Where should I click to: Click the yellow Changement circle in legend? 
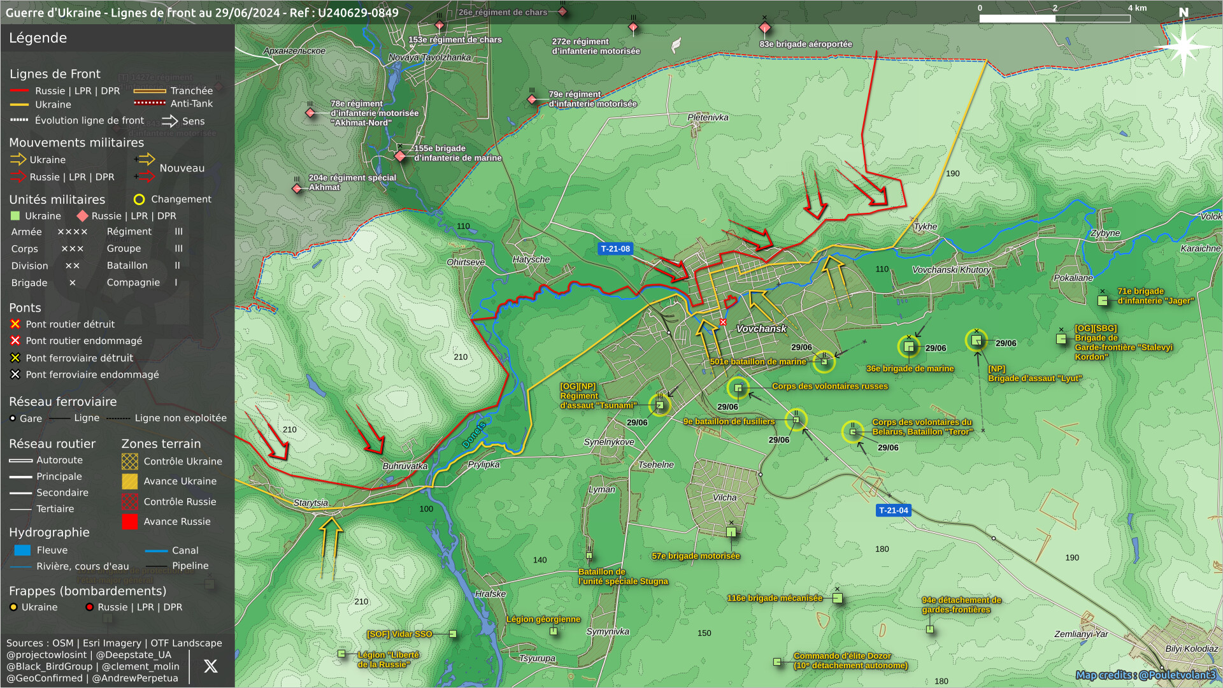click(x=139, y=199)
